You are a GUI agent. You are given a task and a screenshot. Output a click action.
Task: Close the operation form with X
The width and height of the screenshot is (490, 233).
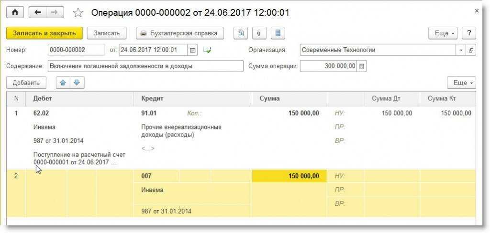477,11
